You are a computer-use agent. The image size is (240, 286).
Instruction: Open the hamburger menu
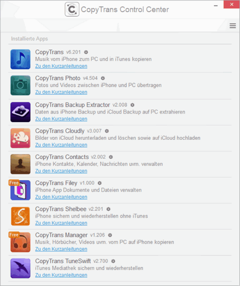point(233,26)
